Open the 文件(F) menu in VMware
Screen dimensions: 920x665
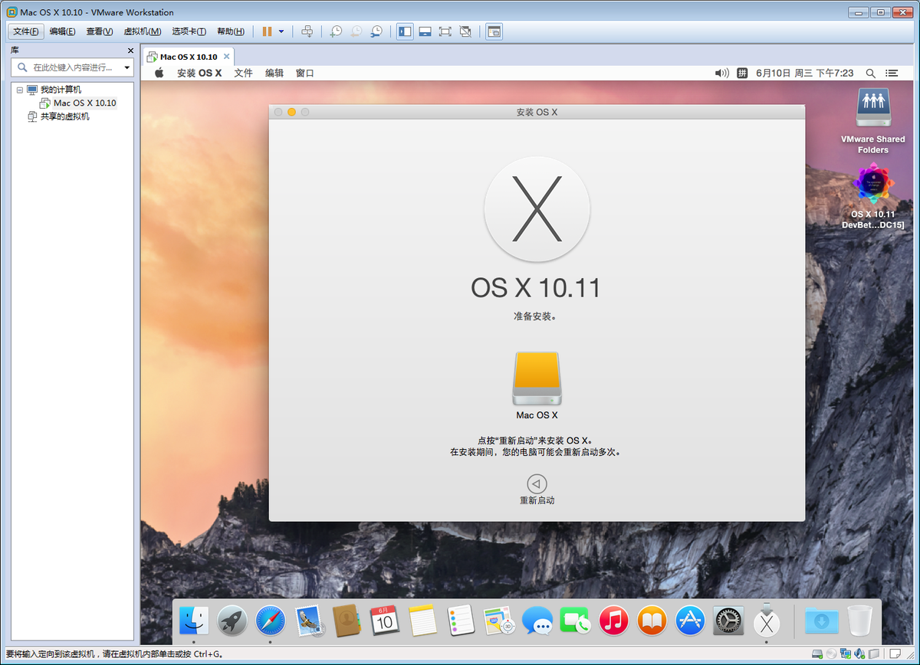click(26, 31)
